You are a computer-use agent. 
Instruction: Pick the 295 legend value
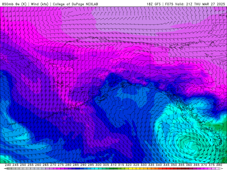[x=91, y=165]
